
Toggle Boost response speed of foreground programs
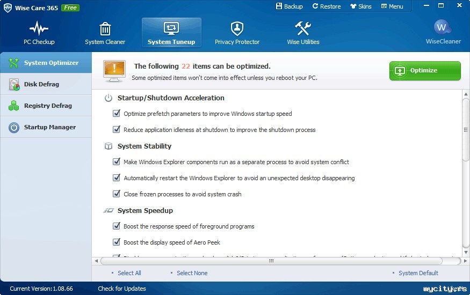(117, 226)
